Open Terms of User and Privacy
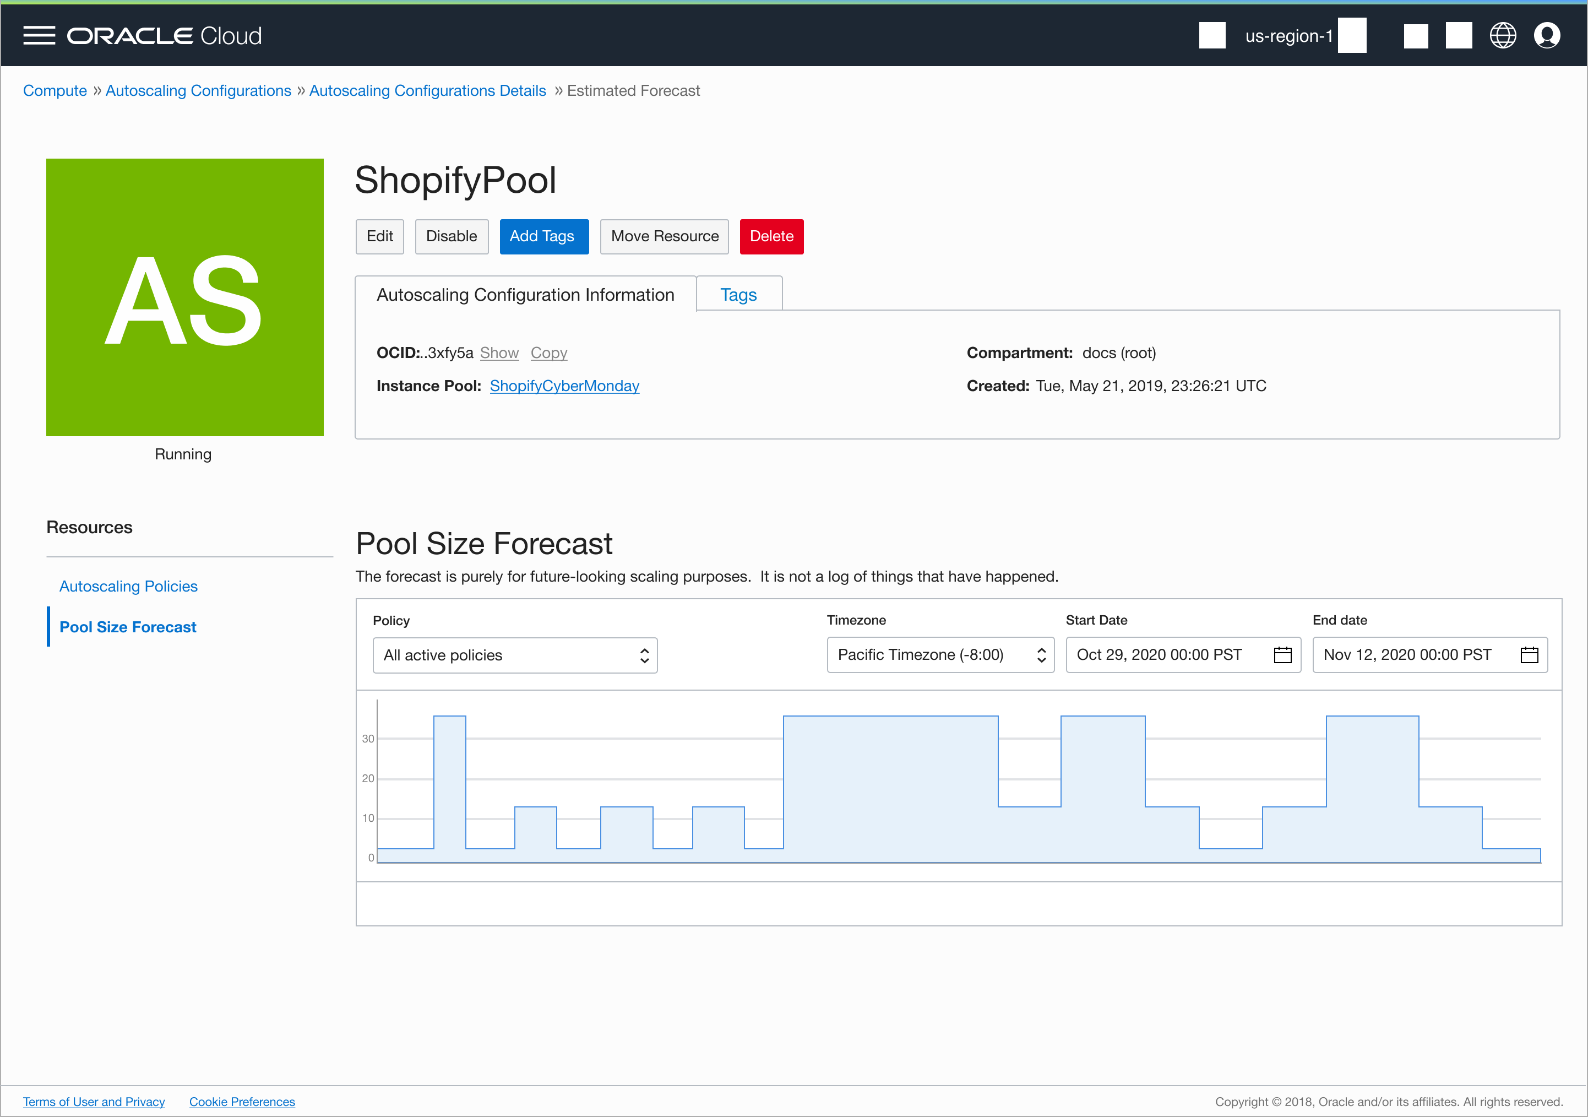1588x1117 pixels. [94, 1102]
